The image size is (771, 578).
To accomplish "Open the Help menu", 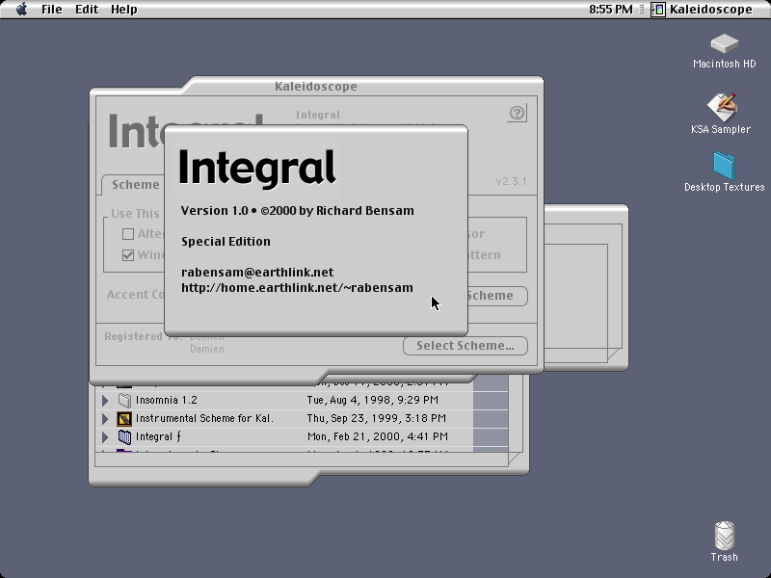I will tap(124, 10).
